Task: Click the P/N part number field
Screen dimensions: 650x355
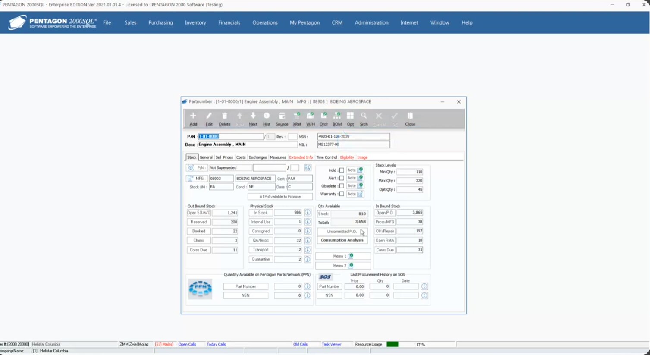Action: 231,136
